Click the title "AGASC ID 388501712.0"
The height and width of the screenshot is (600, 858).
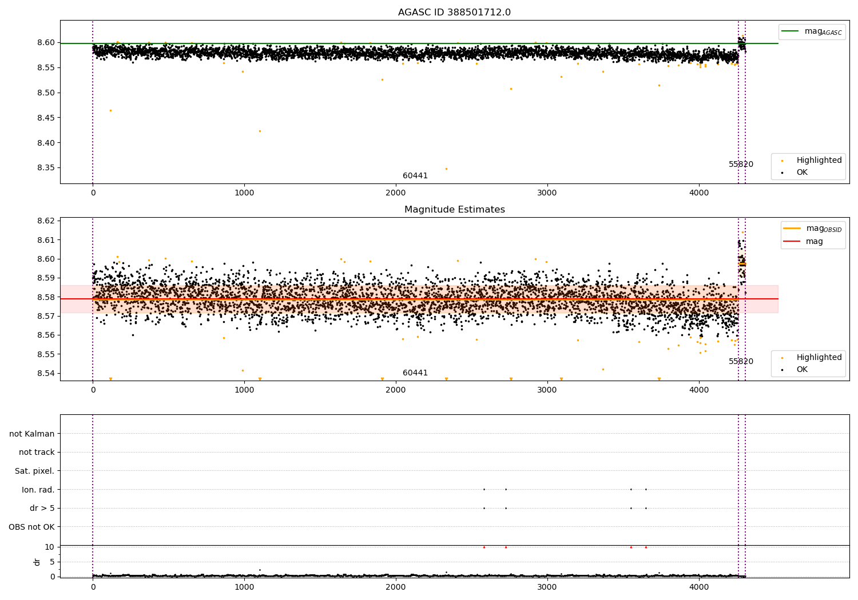point(454,13)
